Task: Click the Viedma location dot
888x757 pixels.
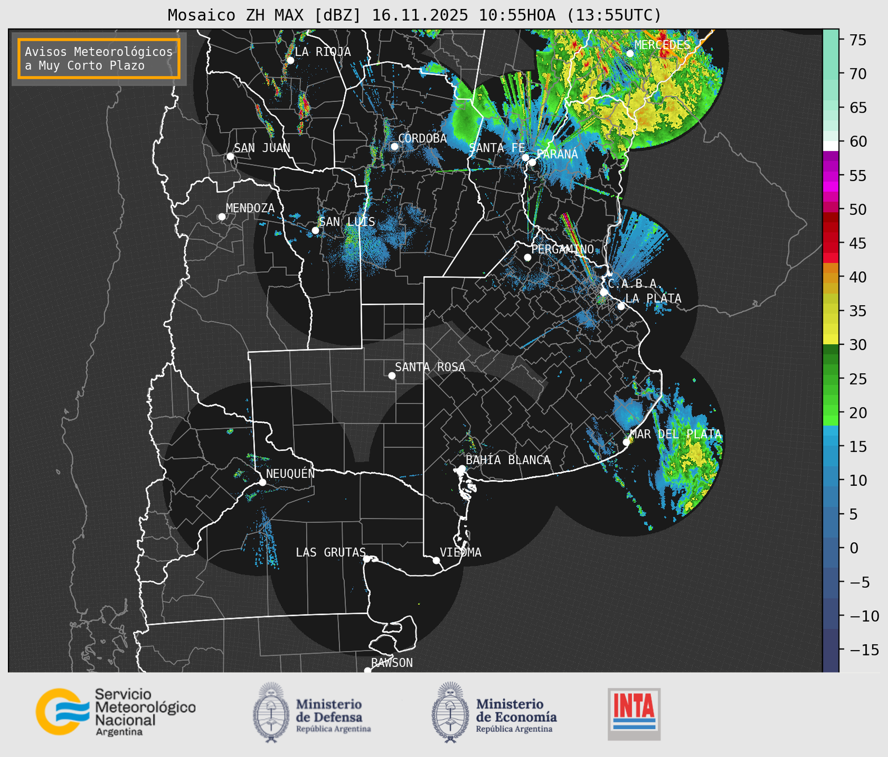Action: [436, 561]
